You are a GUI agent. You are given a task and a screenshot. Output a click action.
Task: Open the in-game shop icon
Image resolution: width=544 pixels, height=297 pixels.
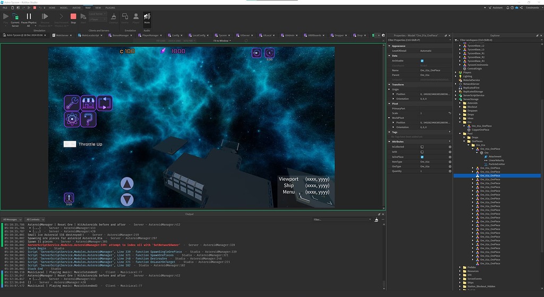pyautogui.click(x=88, y=103)
